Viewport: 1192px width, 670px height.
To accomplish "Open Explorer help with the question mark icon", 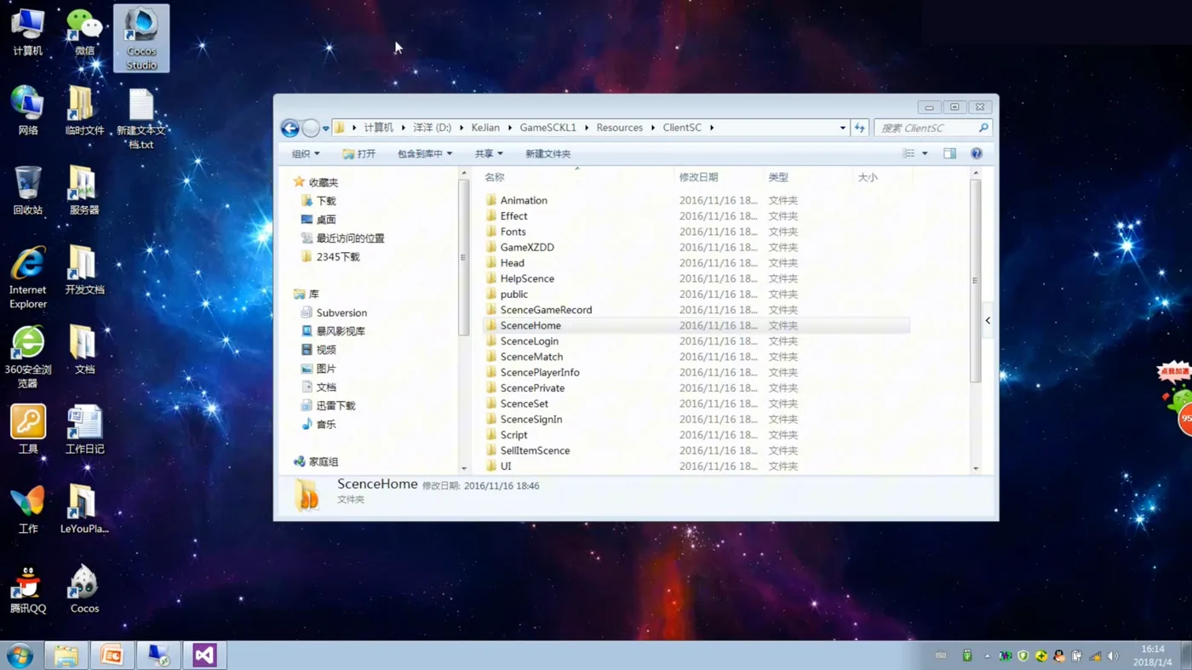I will 977,154.
